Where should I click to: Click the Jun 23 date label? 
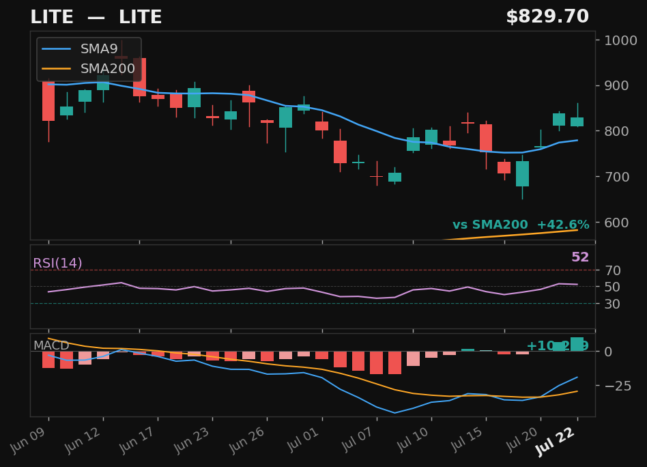192,440
